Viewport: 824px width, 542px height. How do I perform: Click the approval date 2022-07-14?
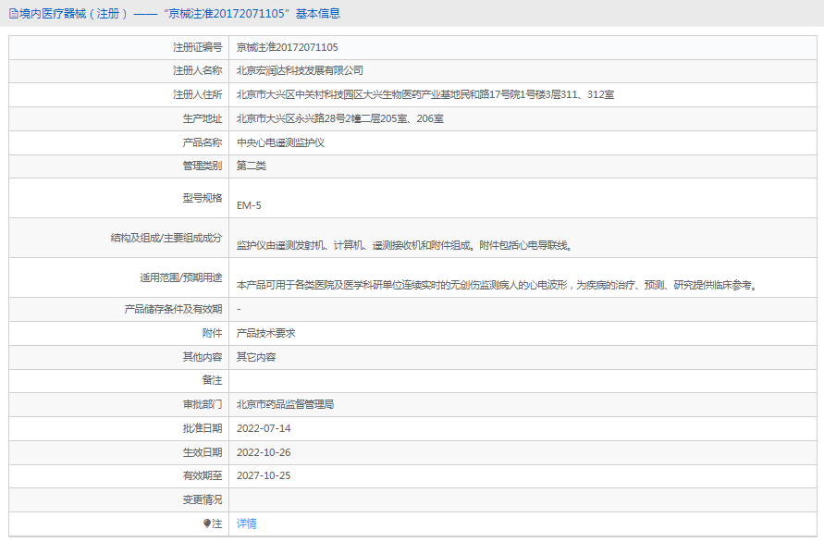264,428
